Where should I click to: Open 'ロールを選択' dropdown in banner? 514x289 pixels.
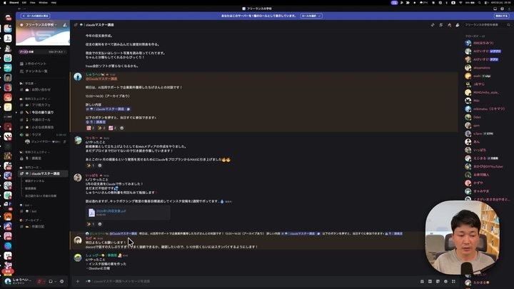[x=311, y=16]
